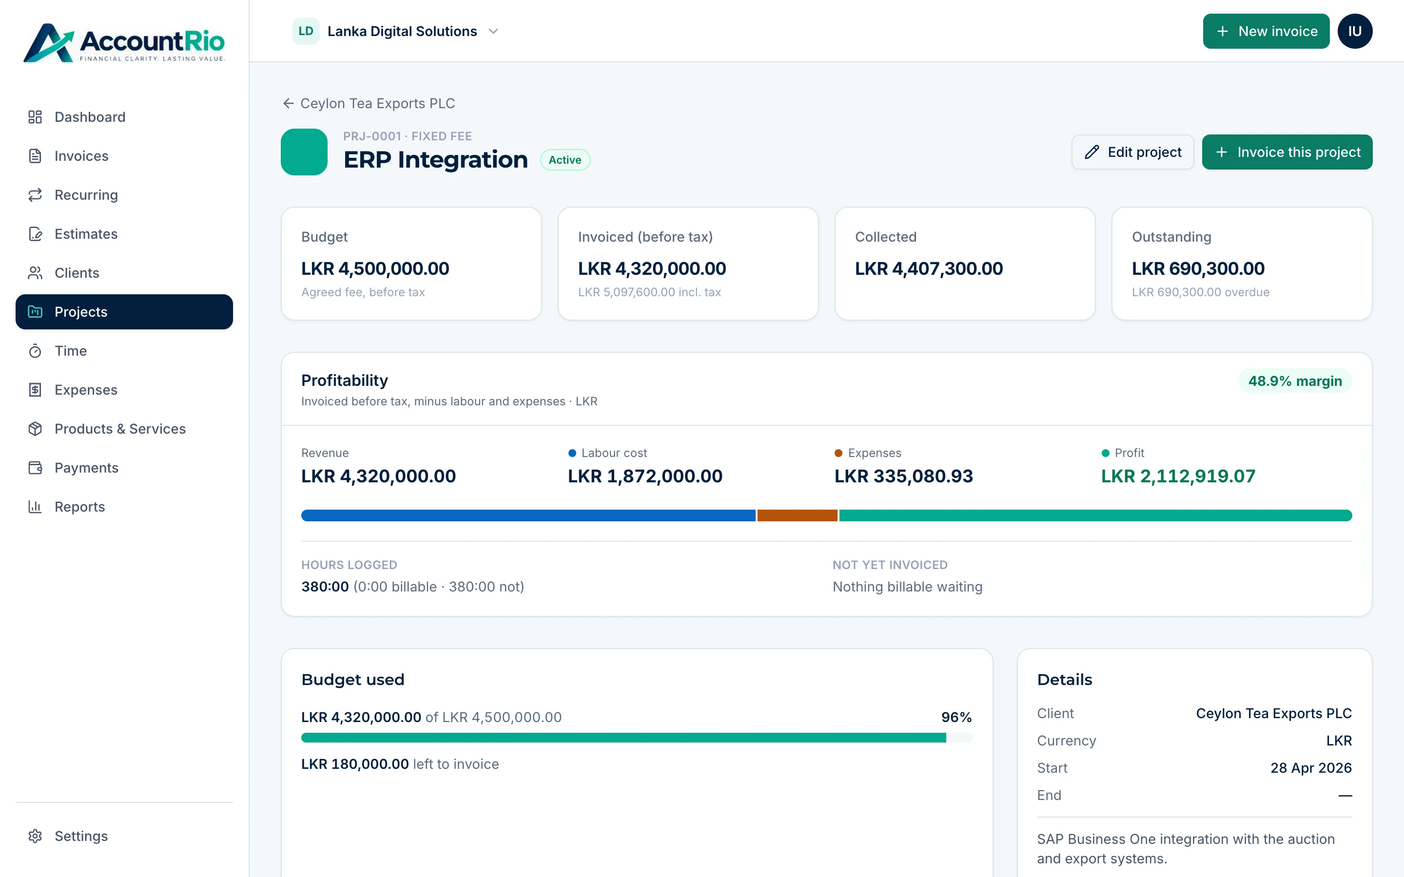The image size is (1404, 877).
Task: Open the Time tracking section
Action: click(x=124, y=351)
